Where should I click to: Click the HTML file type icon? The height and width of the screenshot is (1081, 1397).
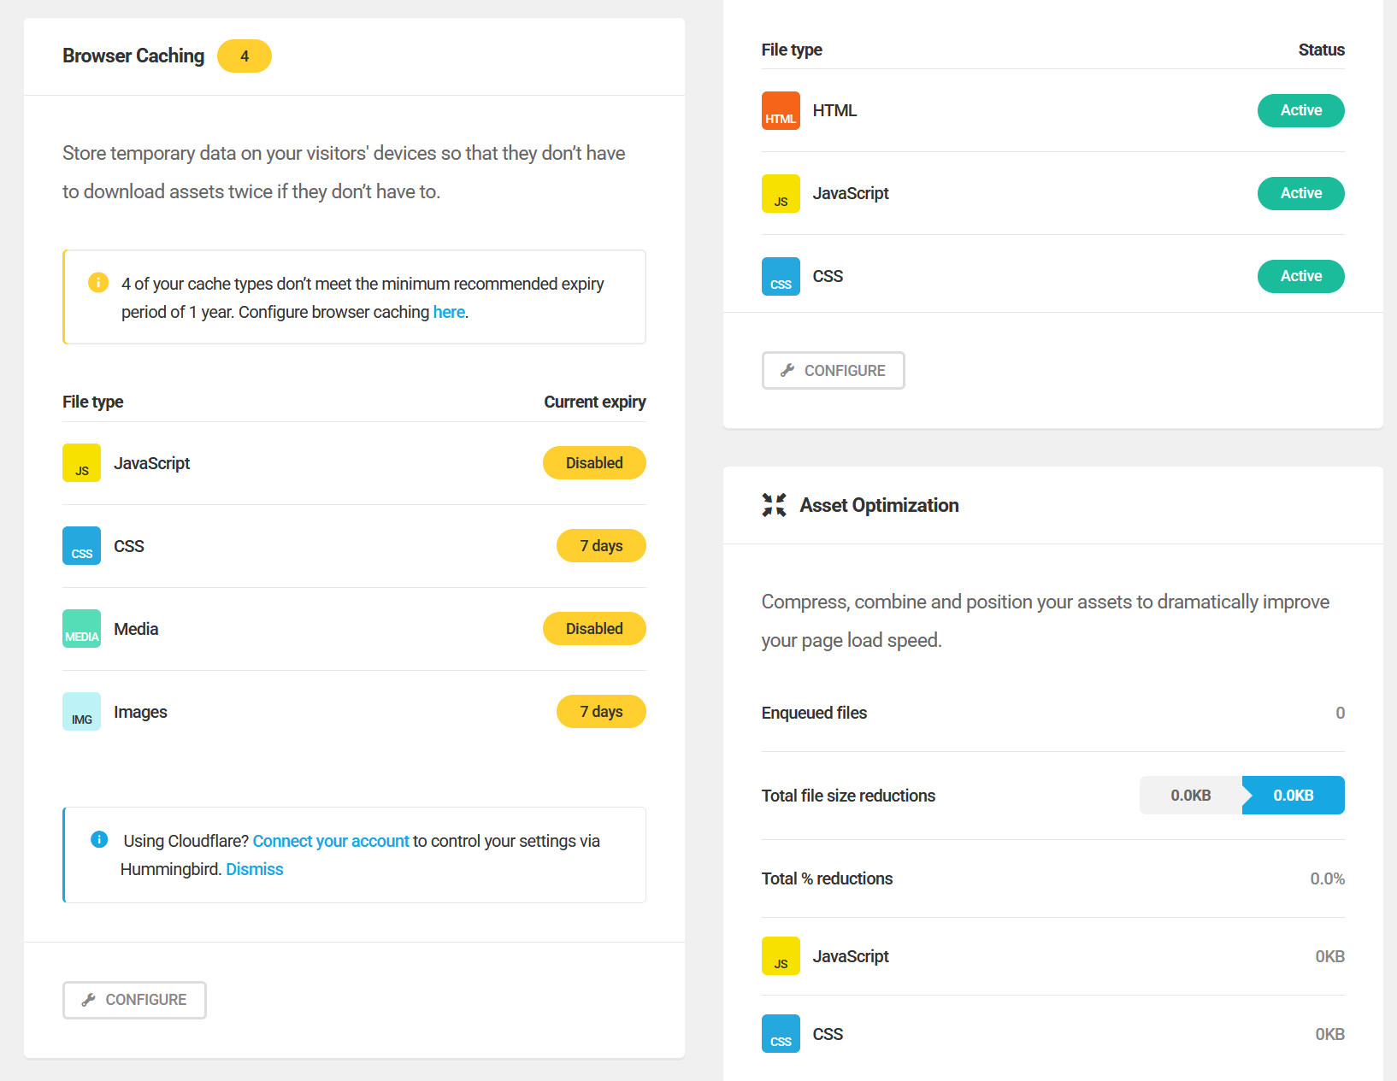tap(781, 111)
